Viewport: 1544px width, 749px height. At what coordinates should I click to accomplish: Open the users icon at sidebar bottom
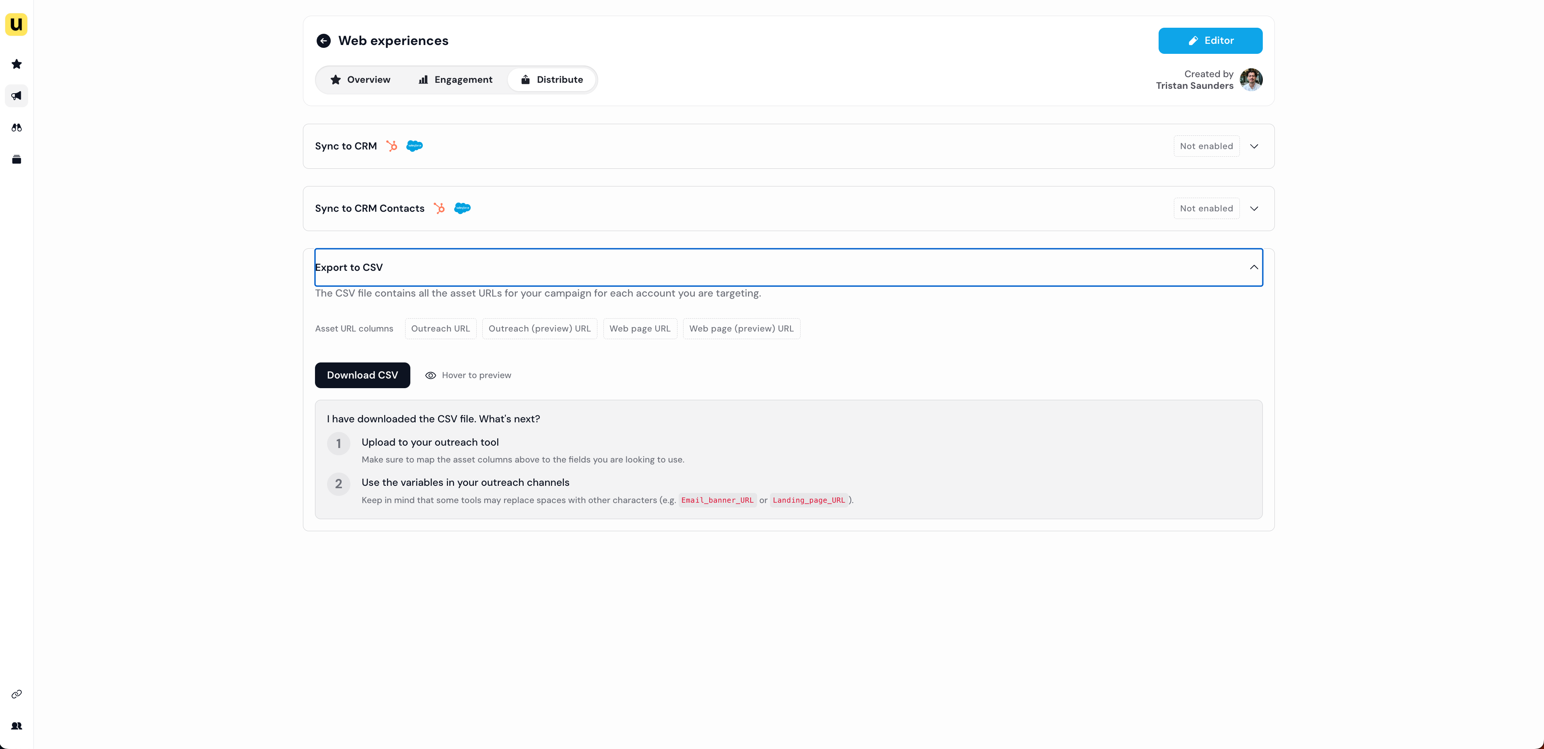click(17, 726)
